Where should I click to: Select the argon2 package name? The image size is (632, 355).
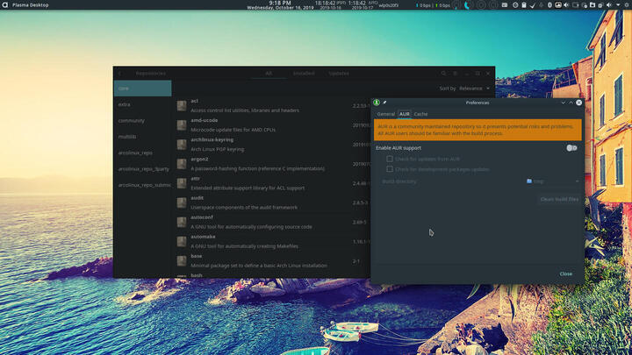199,159
